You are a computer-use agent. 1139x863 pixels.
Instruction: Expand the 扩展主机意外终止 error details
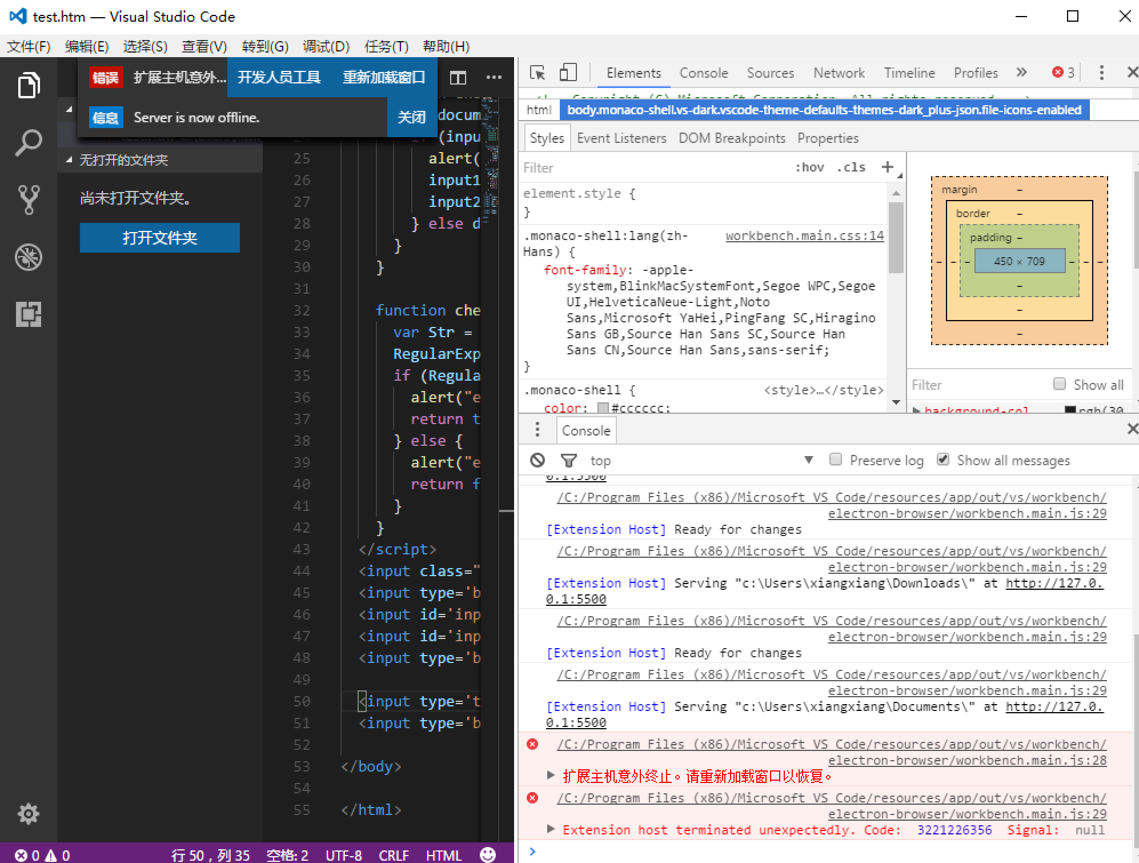pos(551,776)
